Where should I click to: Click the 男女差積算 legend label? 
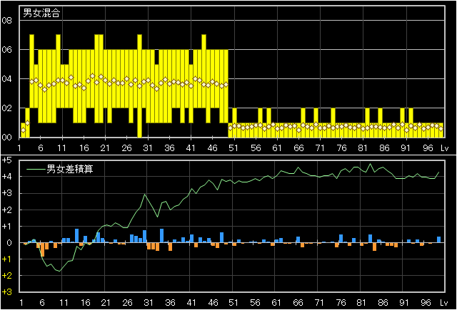tap(70, 169)
